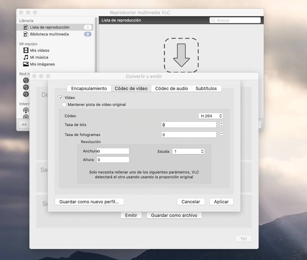Open the Escala dropdown

(x=188, y=151)
